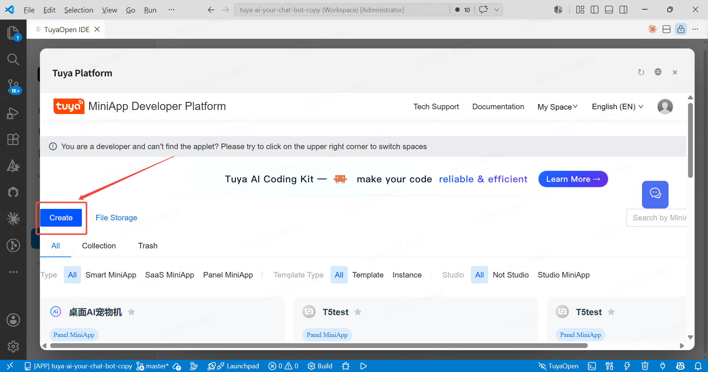The width and height of the screenshot is (708, 372).
Task: Open Manage gear in activity bar
Action: coord(13,347)
